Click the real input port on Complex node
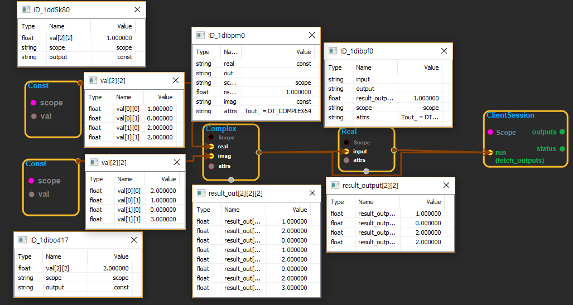The height and width of the screenshot is (305, 573). [x=211, y=147]
